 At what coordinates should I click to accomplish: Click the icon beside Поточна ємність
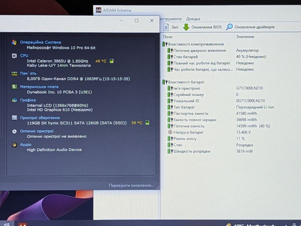click(170, 126)
